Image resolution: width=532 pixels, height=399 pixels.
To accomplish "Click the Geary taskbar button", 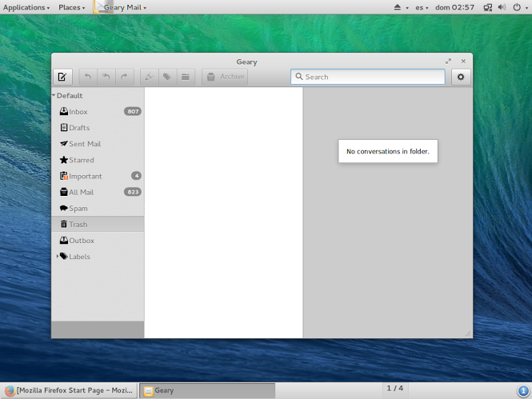I will pos(207,390).
